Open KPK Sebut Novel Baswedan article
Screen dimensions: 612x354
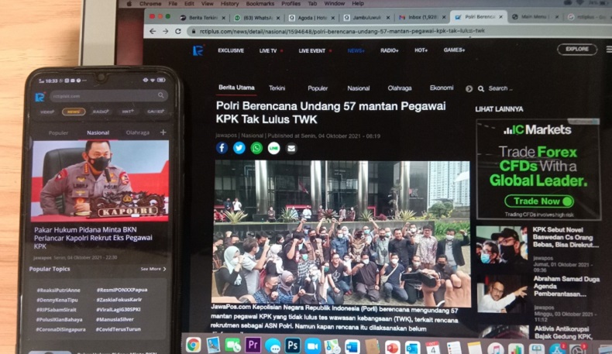pos(566,237)
